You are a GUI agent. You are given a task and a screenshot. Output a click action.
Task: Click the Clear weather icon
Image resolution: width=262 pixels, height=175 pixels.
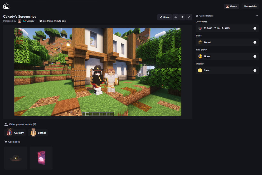click(x=200, y=70)
